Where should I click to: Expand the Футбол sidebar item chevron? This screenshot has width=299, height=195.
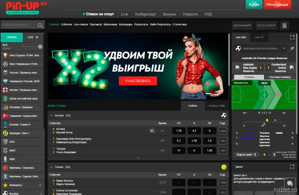pos(41,193)
